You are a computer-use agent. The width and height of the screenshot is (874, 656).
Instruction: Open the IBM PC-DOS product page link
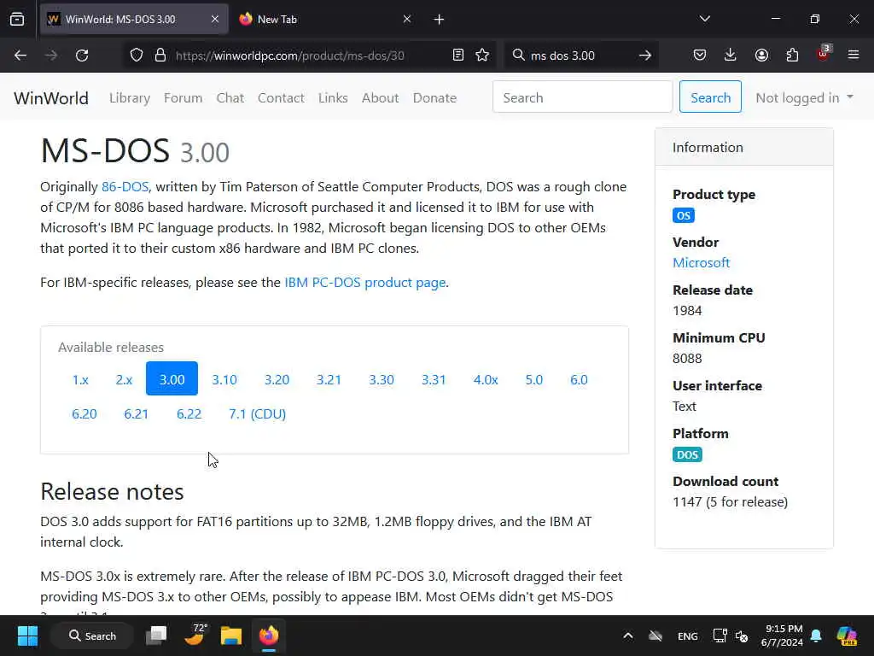[365, 282]
